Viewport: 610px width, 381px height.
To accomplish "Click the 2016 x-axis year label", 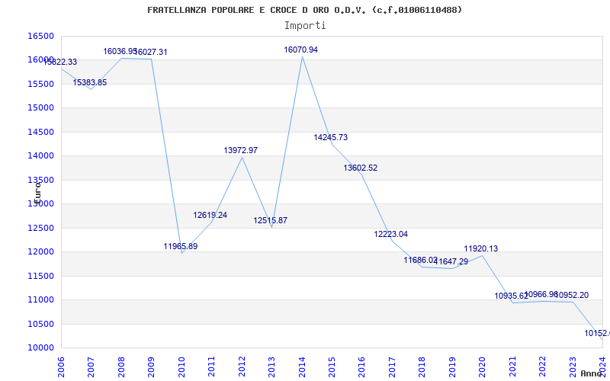I will point(361,367).
